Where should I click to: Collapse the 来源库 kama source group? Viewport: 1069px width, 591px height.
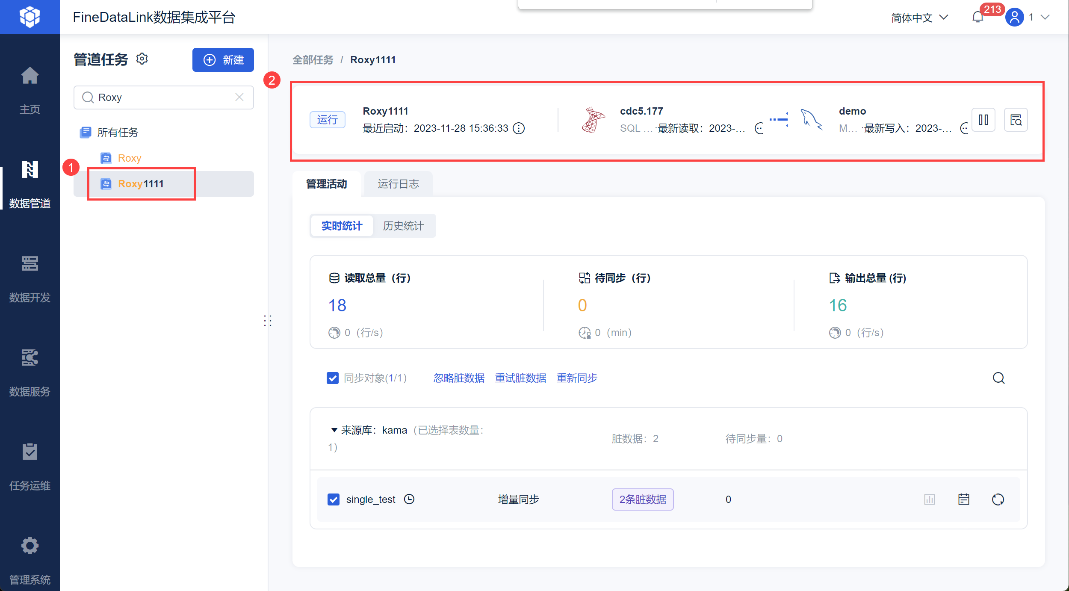coord(334,430)
